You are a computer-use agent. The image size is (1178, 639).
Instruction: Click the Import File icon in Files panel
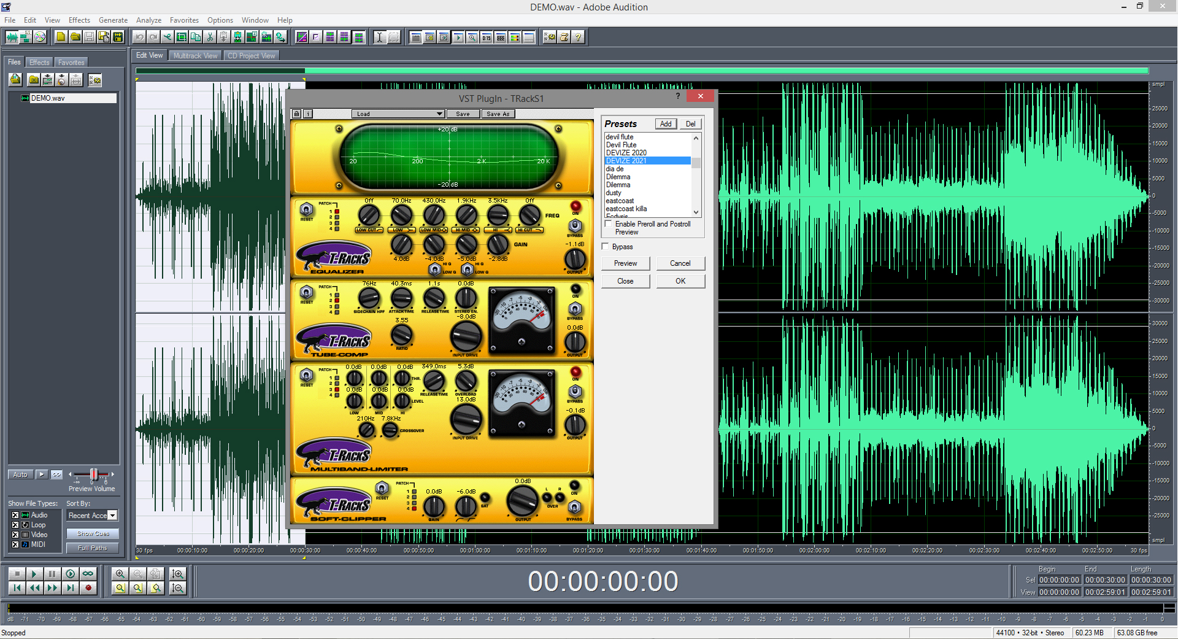click(15, 80)
